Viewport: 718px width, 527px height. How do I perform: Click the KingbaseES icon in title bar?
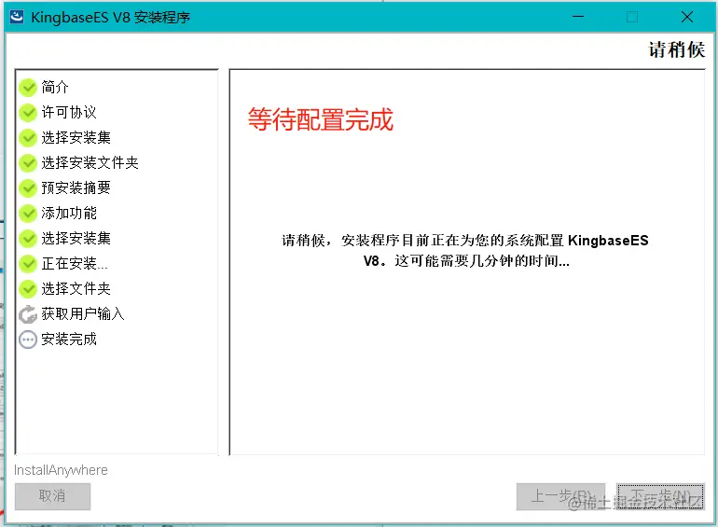coord(17,18)
